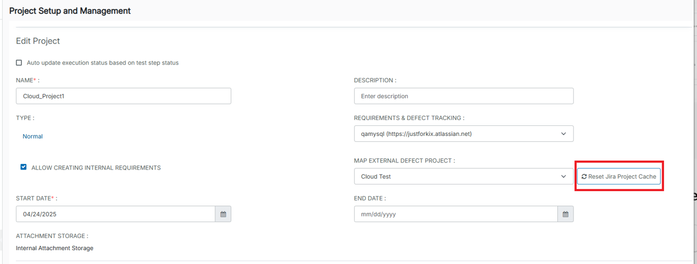Uncheck Allow Creating Internal Requirements checkbox
697x264 pixels.
23,167
